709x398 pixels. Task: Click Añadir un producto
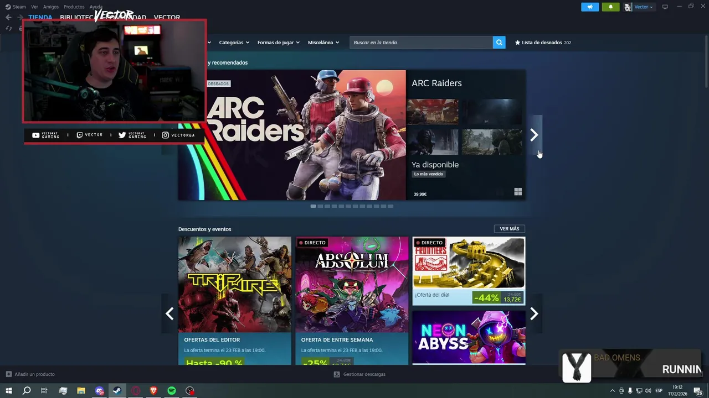(x=34, y=374)
